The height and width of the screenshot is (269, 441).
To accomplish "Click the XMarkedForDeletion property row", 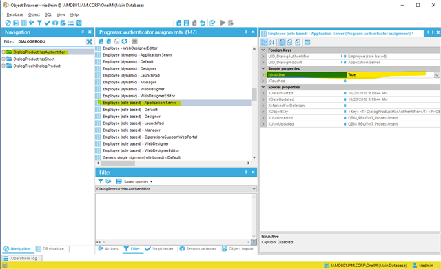I will click(x=350, y=106).
